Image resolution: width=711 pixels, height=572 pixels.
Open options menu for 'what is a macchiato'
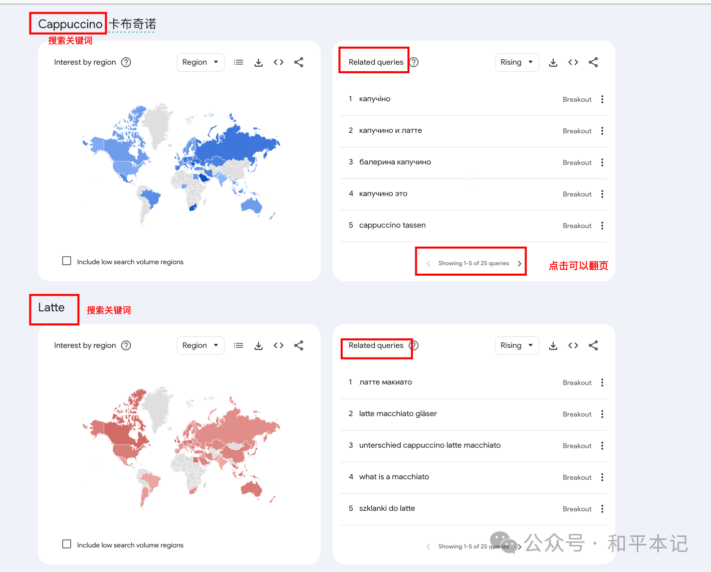(x=602, y=477)
